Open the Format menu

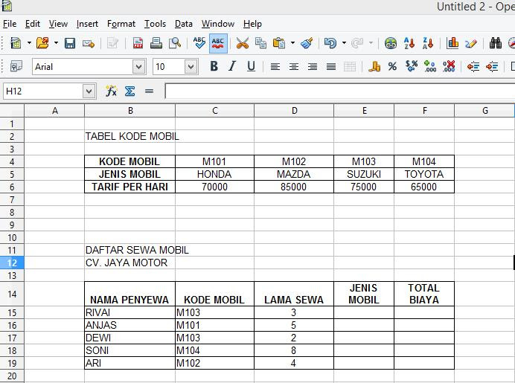point(121,24)
